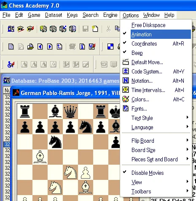
Task: Expand the Flip Board submenu
Action: tap(156, 141)
